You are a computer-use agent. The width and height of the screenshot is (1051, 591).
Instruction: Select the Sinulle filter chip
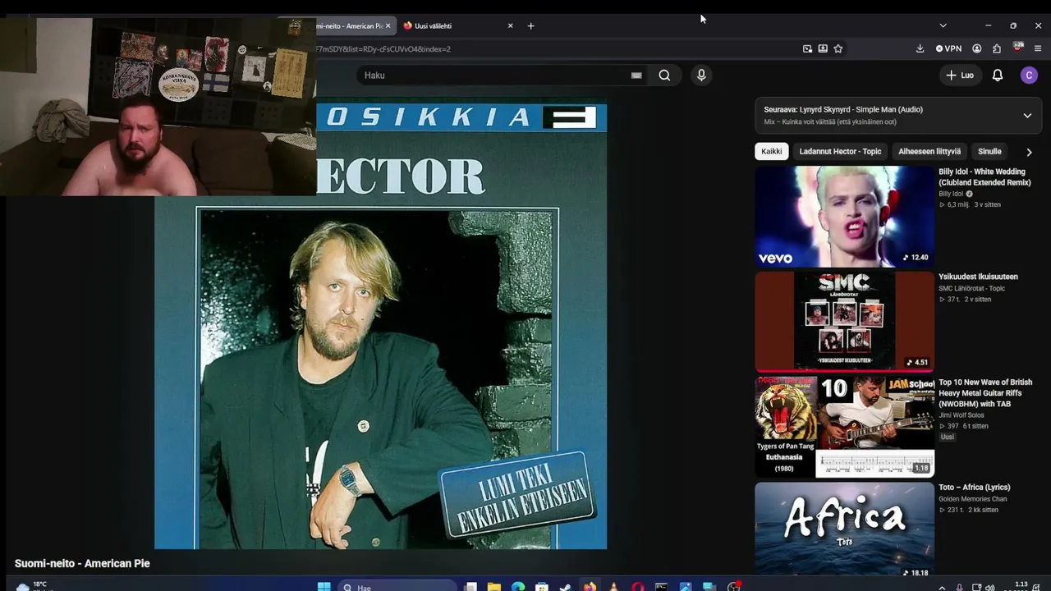[989, 151]
